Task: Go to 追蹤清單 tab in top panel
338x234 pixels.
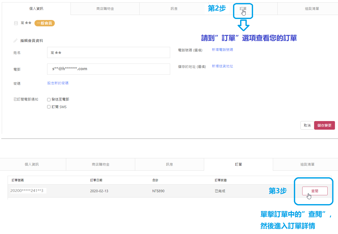Action: tap(312, 9)
